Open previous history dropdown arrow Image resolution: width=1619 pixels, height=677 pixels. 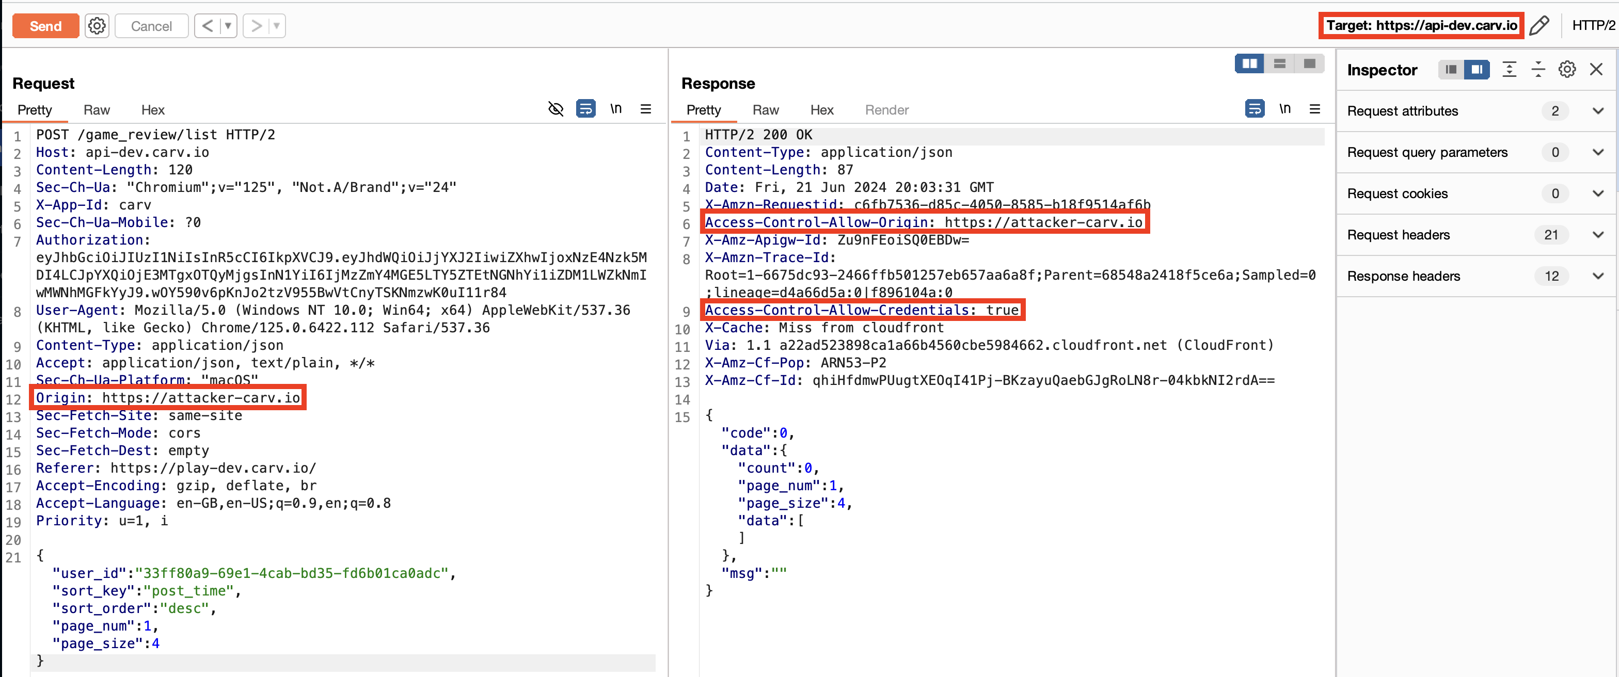(228, 26)
